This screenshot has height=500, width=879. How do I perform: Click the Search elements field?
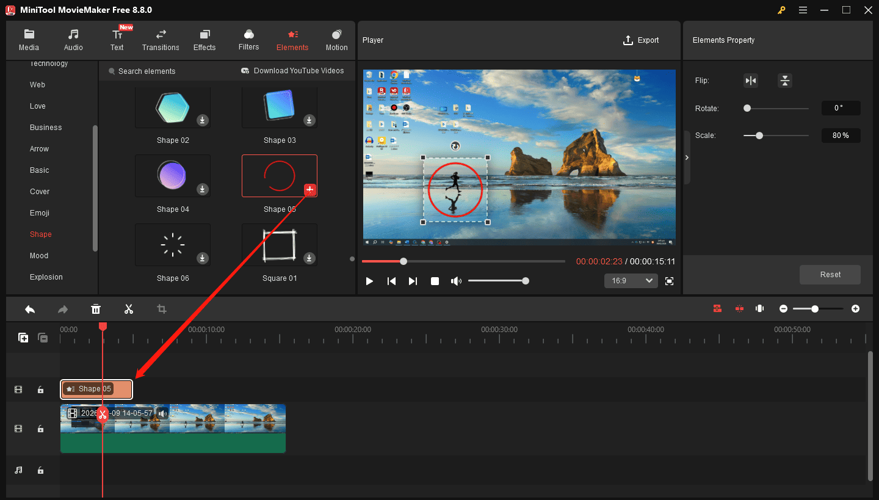tap(146, 71)
